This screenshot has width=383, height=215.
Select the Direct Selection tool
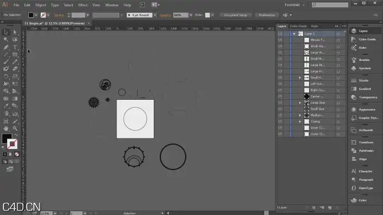point(15,32)
